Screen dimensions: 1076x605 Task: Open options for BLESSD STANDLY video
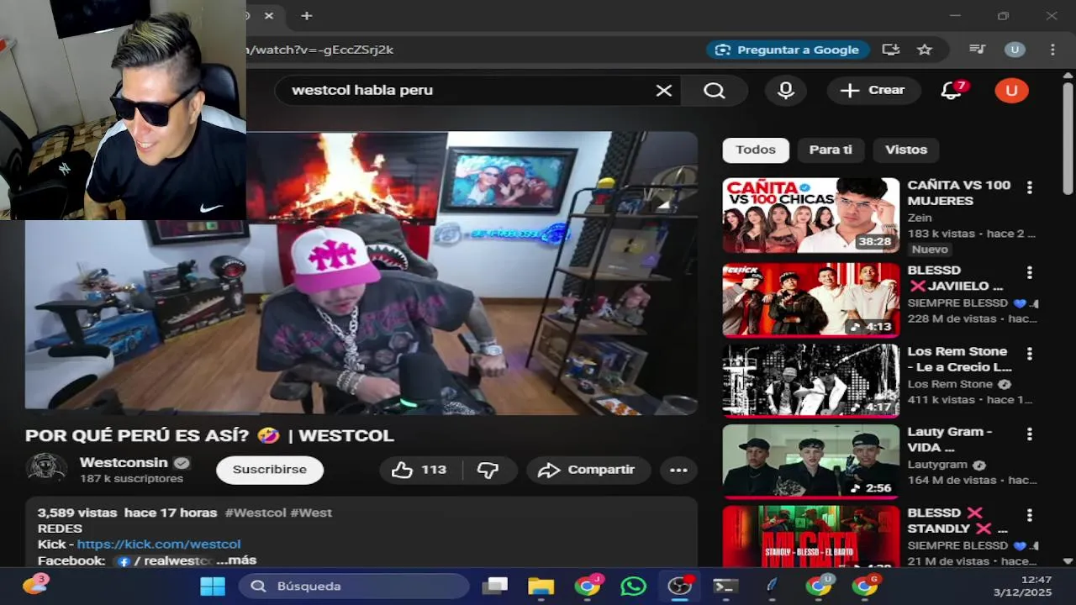coord(1029,515)
